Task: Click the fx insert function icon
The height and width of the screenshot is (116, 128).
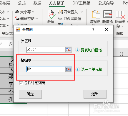Action: pyautogui.click(x=11, y=44)
